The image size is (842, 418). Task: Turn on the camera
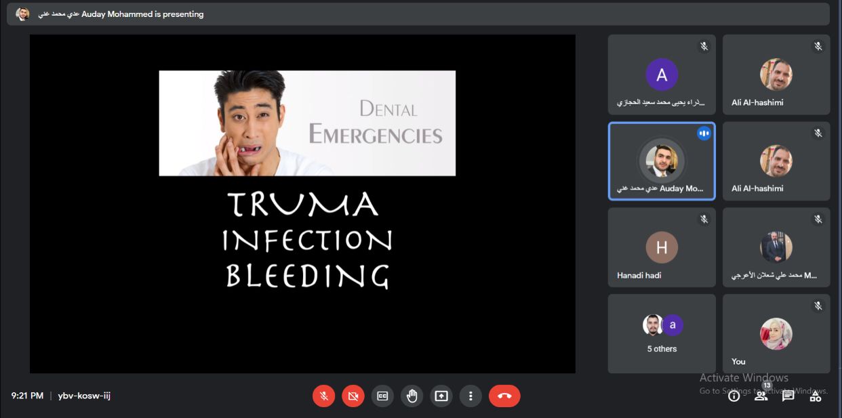click(353, 396)
